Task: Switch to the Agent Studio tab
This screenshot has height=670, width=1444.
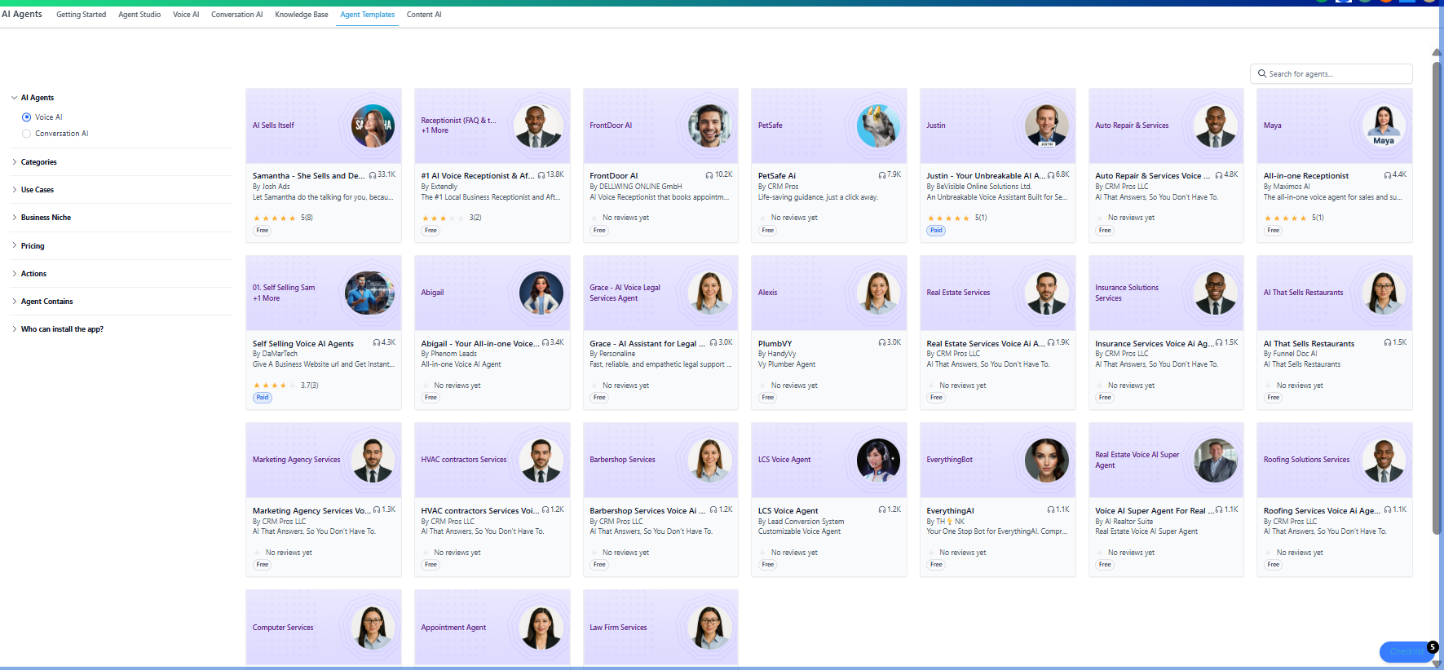Action: click(x=139, y=15)
